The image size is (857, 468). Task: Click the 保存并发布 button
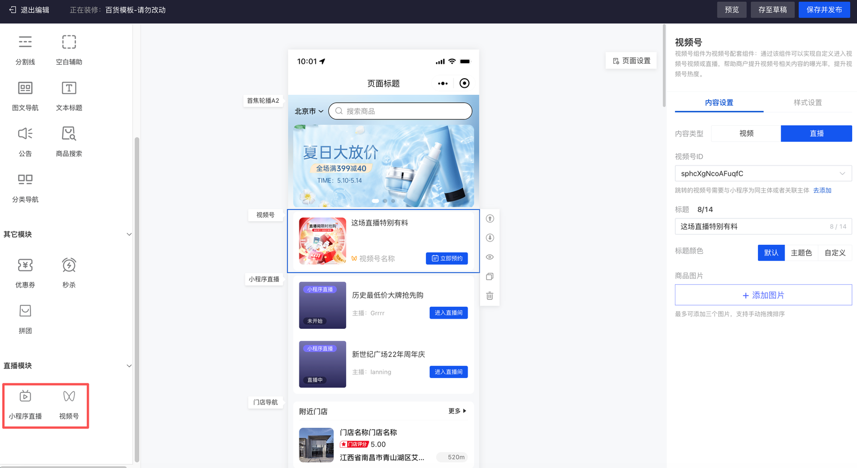[x=824, y=10]
